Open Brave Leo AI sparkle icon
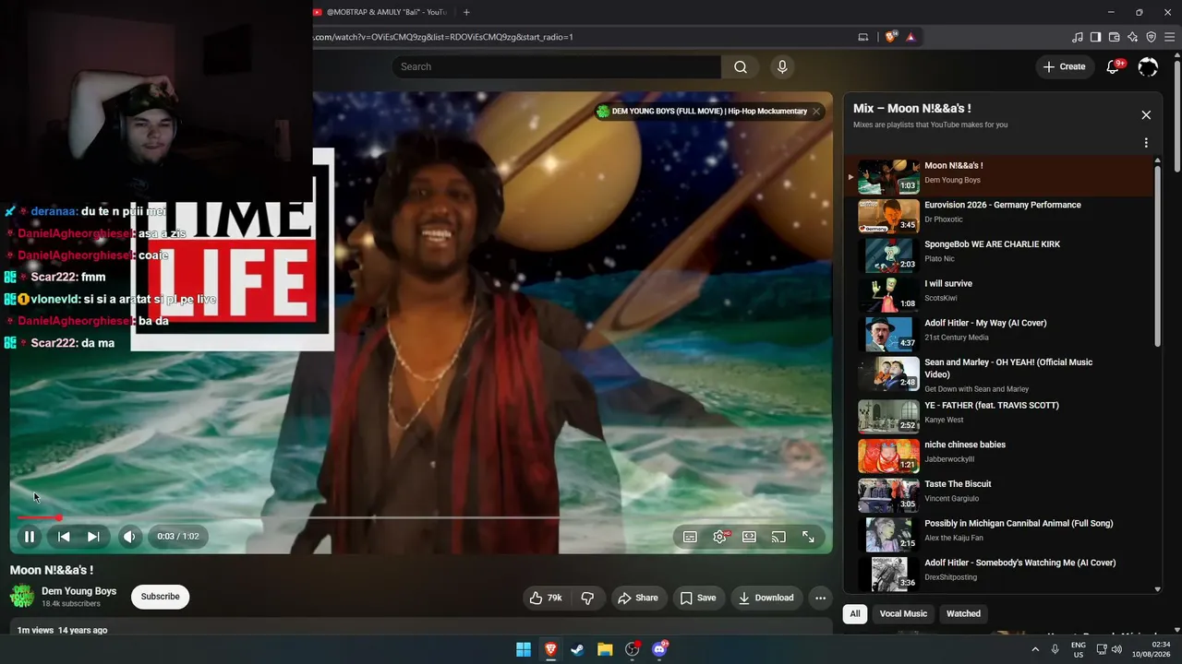The height and width of the screenshot is (664, 1182). [x=1133, y=37]
